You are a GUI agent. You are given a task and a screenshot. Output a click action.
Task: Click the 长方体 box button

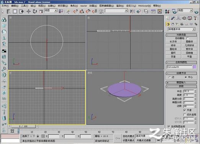pos(174,42)
